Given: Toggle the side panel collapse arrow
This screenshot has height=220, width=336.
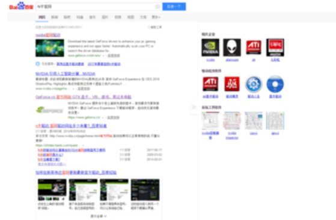Looking at the screenshot, I should point(194,107).
